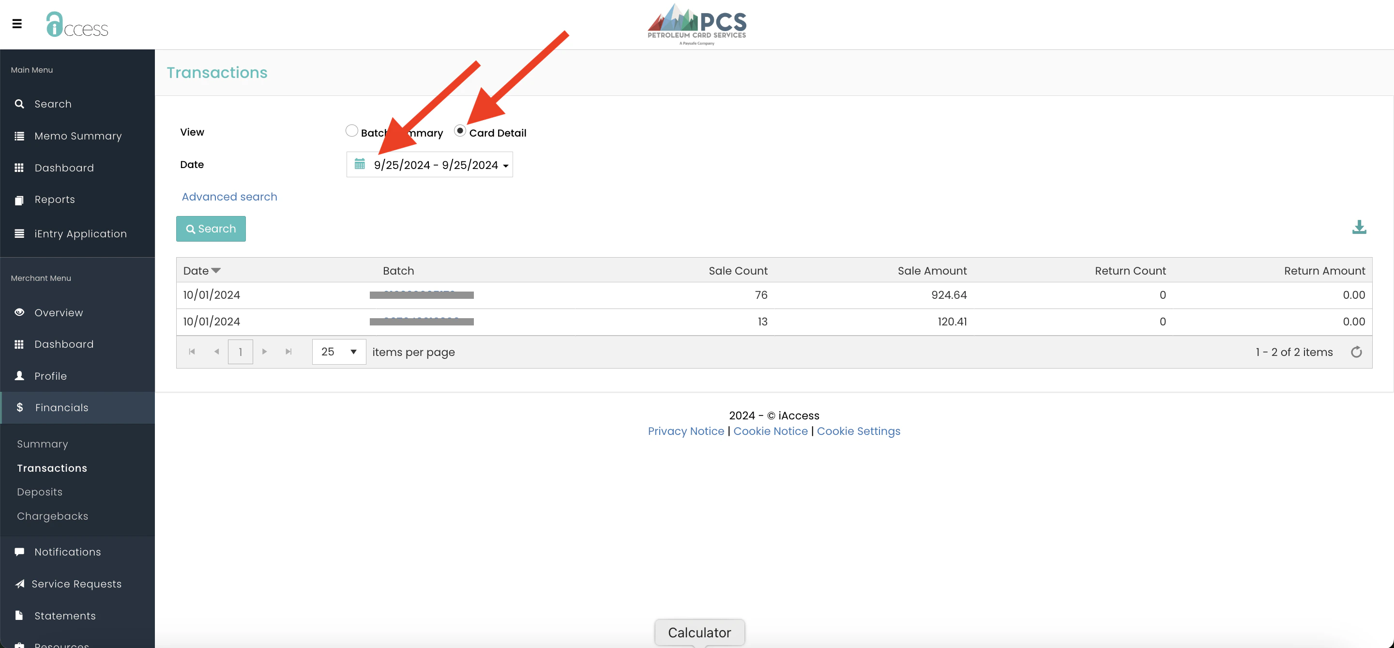1394x648 pixels.
Task: Click the calendar icon in date field
Action: (359, 164)
